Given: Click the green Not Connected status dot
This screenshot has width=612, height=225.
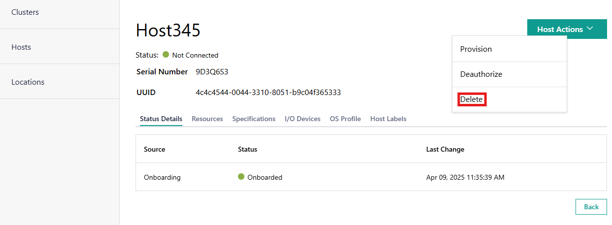Looking at the screenshot, I should pyautogui.click(x=166, y=55).
